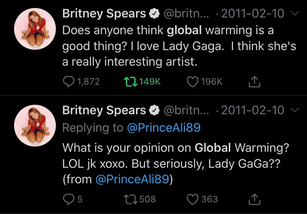Share the tweet replying to PrinceAli89
307x214 pixels.
[254, 199]
